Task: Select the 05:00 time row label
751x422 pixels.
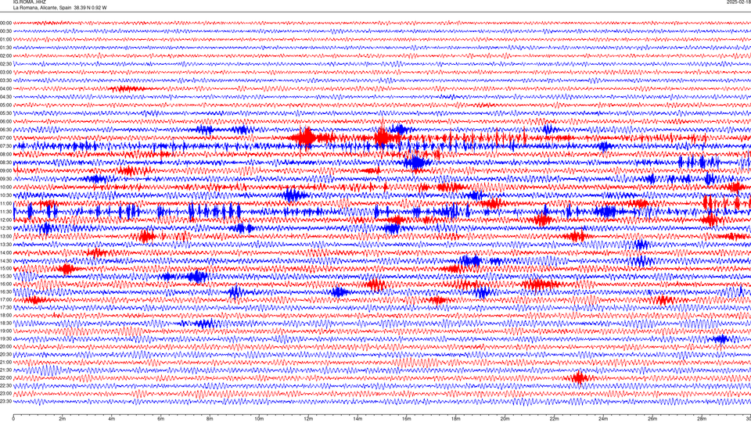Action: pos(5,105)
